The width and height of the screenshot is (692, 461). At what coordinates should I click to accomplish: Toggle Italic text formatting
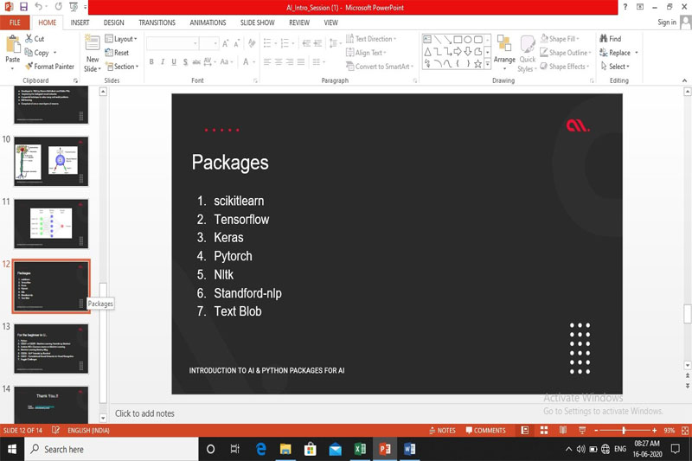(x=163, y=62)
